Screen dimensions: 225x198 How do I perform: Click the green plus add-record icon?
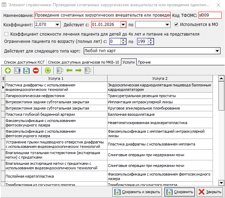point(8,70)
